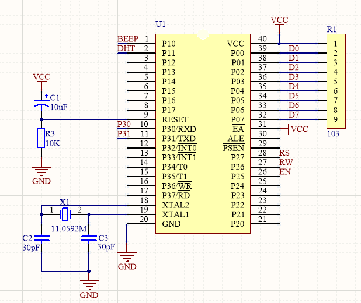361x303 pixels.
Task: Select the D4 net label
Action: coord(294,86)
